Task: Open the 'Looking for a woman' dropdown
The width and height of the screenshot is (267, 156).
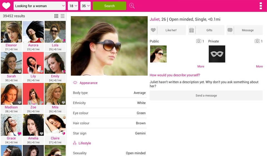Action: tap(39, 6)
